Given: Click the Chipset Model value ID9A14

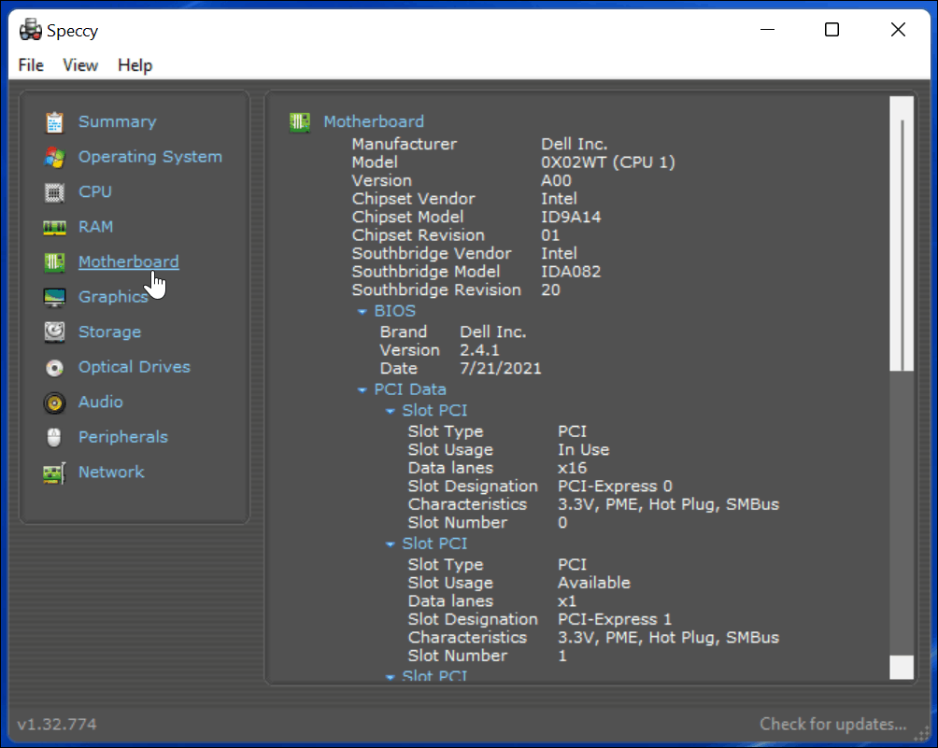Looking at the screenshot, I should (x=571, y=217).
